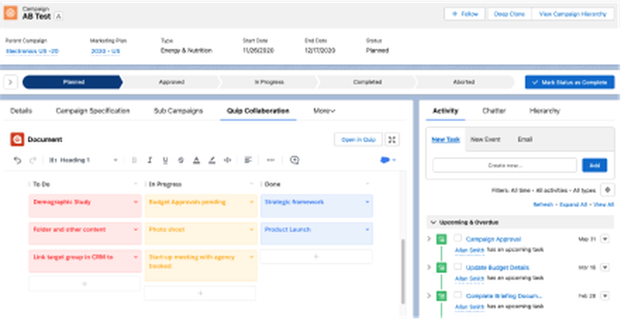This screenshot has height=319, width=621.
Task: Click the Create new task input field
Action: [504, 165]
